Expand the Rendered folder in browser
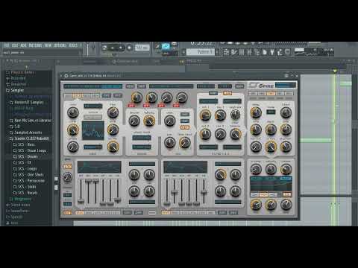This screenshot has height=268, width=358. 16,84
